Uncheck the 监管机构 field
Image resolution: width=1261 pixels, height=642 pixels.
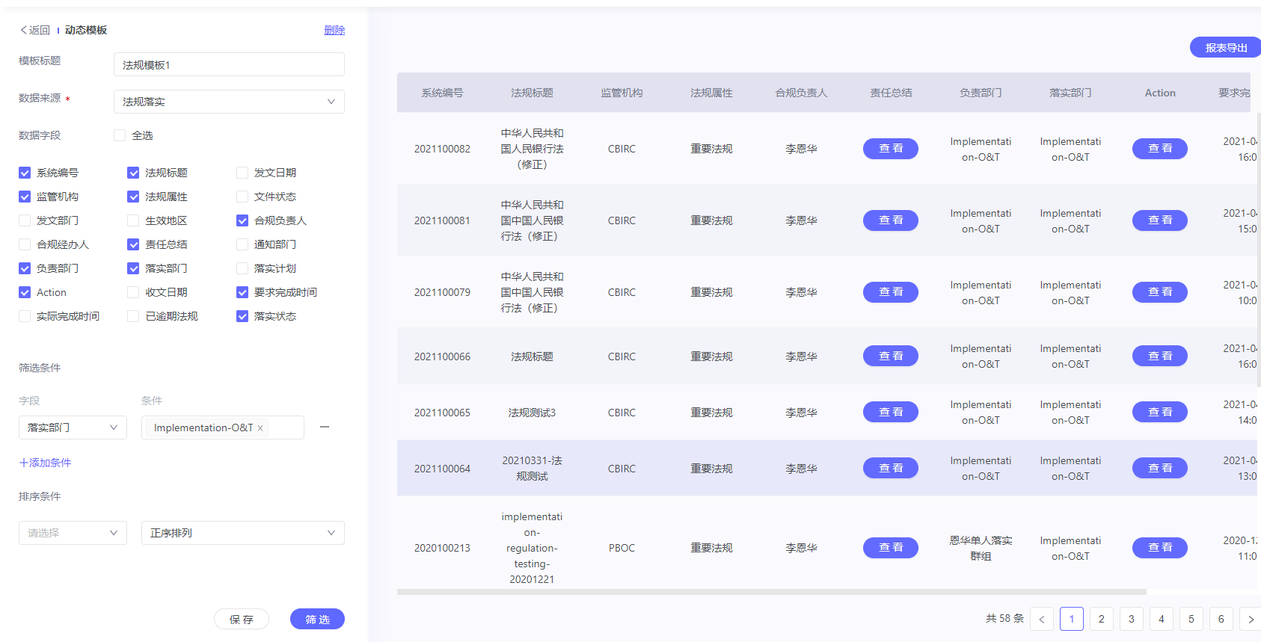pyautogui.click(x=25, y=197)
